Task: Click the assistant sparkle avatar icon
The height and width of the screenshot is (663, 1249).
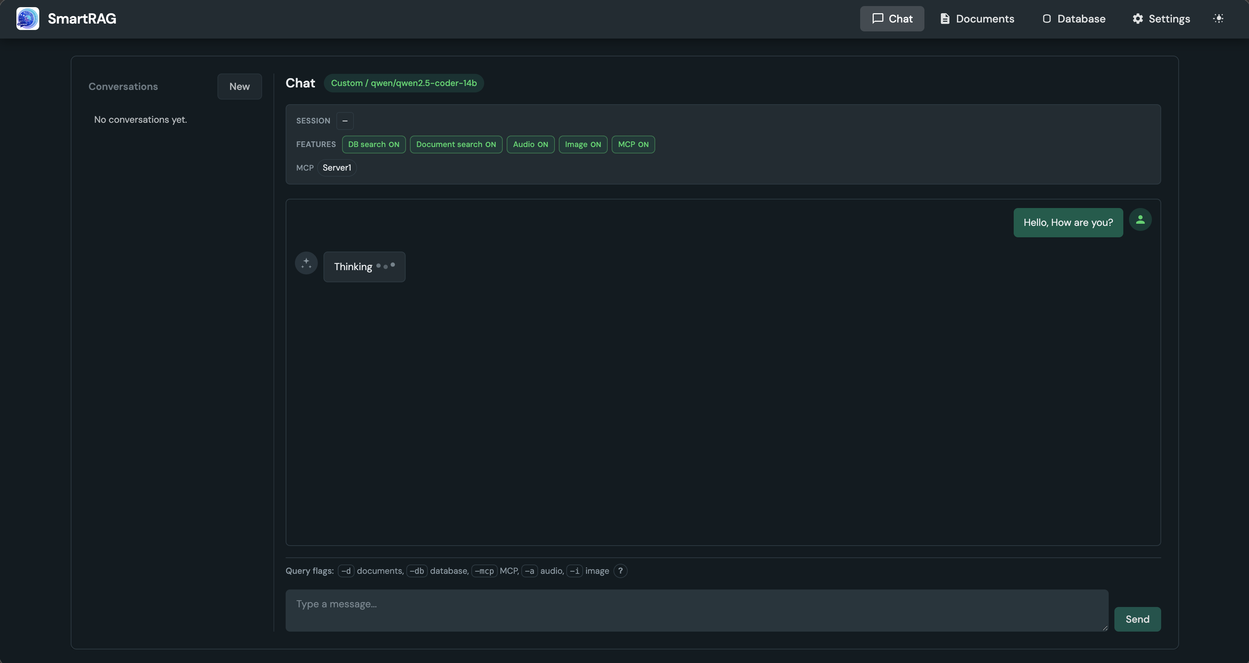Action: coord(306,263)
